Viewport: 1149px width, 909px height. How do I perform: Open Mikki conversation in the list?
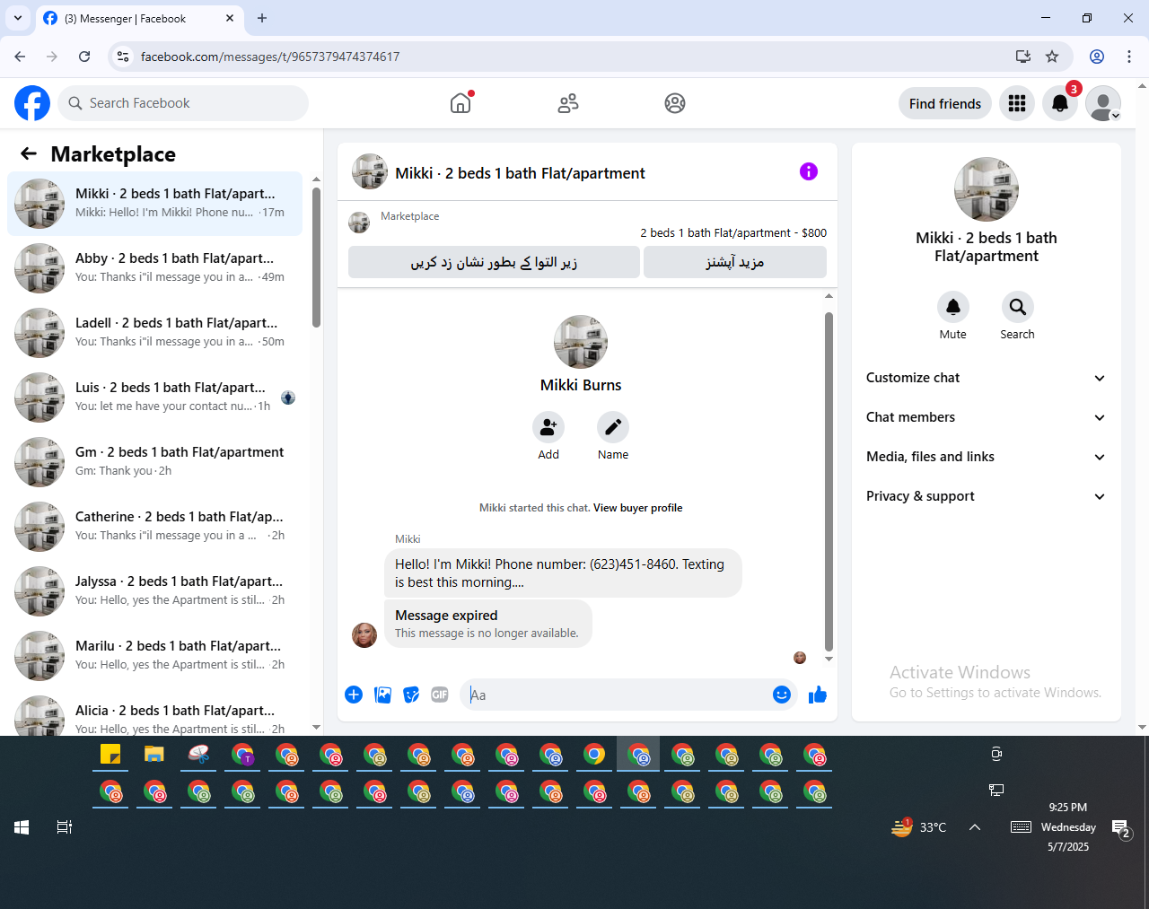coord(155,204)
